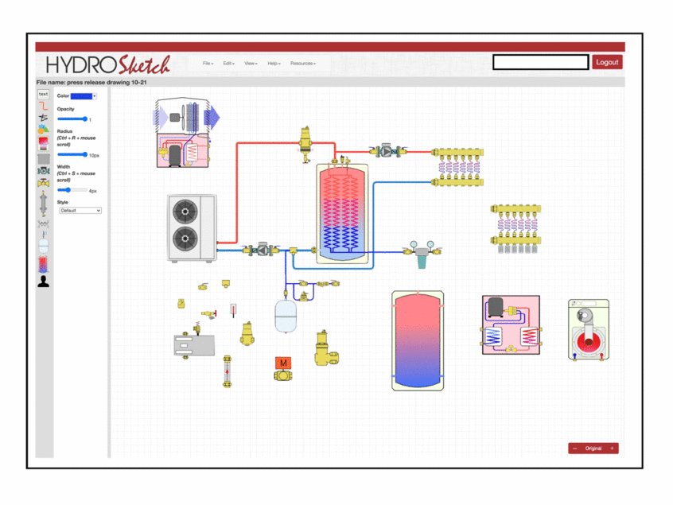This screenshot has height=505, width=673.
Task: Reset zoom with the Original button
Action: (593, 449)
